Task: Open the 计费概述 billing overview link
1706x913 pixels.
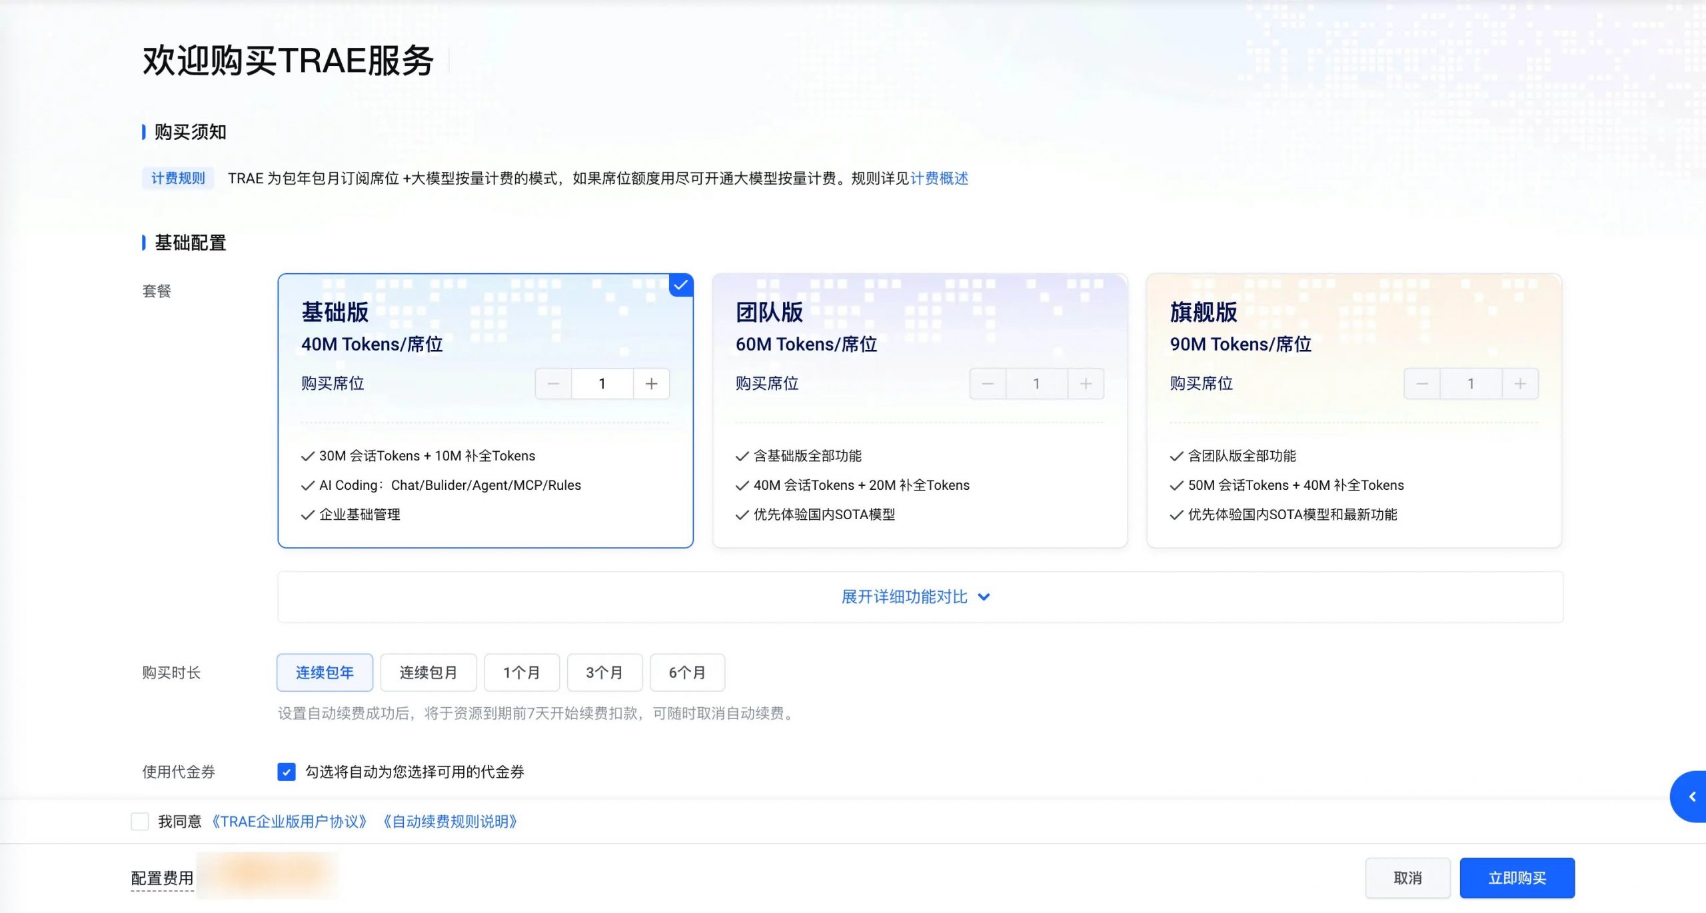Action: (939, 179)
